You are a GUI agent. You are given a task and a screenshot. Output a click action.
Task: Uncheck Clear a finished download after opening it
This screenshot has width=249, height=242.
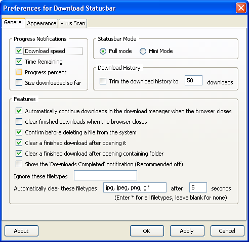[19, 143]
